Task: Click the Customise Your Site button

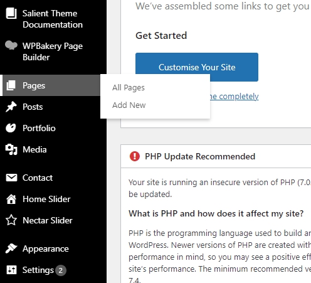Action: coord(197,67)
